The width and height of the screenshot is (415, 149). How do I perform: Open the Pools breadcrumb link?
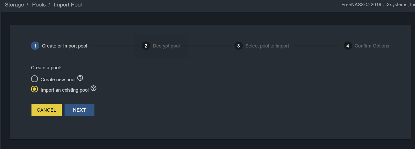(39, 5)
